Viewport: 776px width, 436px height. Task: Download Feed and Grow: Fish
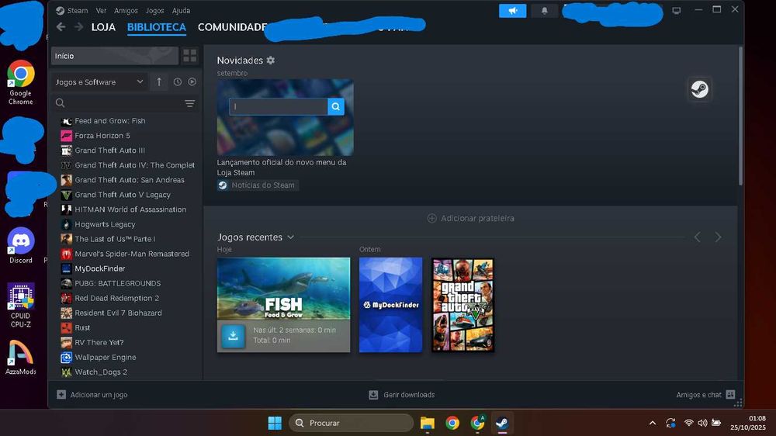click(x=233, y=336)
